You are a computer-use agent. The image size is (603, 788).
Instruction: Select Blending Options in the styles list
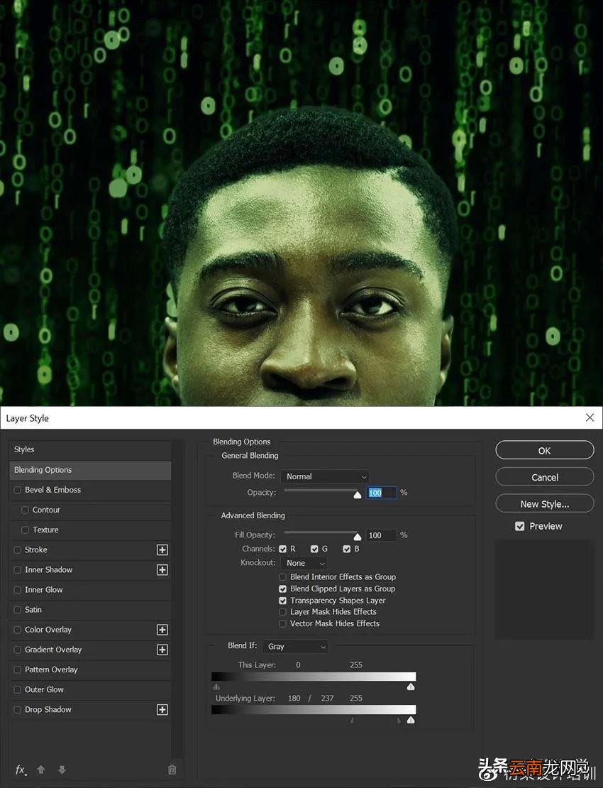tap(90, 470)
